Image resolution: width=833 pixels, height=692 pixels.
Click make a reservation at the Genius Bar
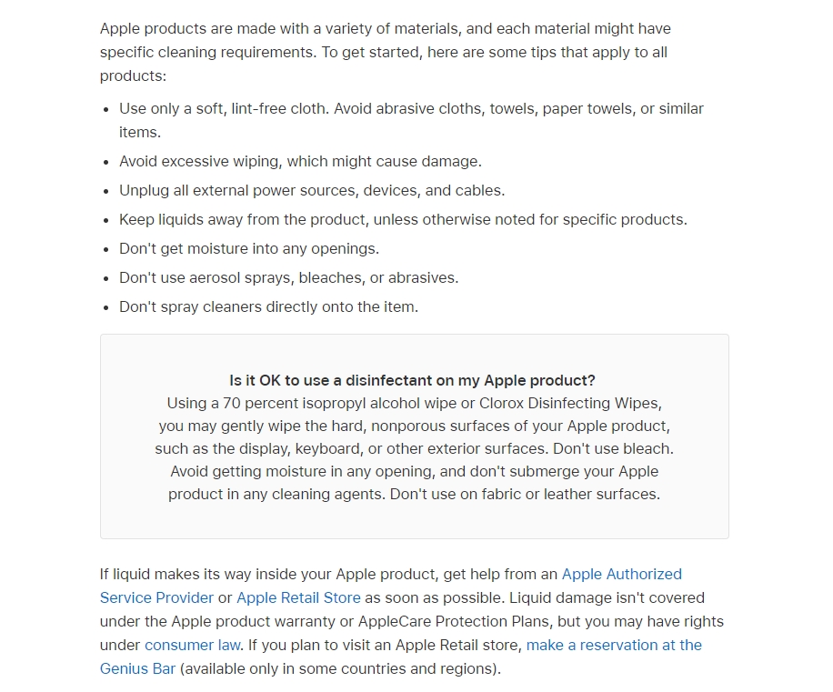coord(614,646)
